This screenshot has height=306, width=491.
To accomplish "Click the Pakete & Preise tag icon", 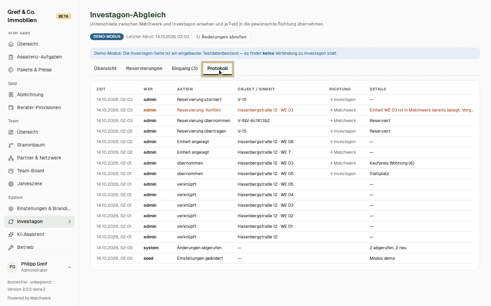I will (11, 70).
